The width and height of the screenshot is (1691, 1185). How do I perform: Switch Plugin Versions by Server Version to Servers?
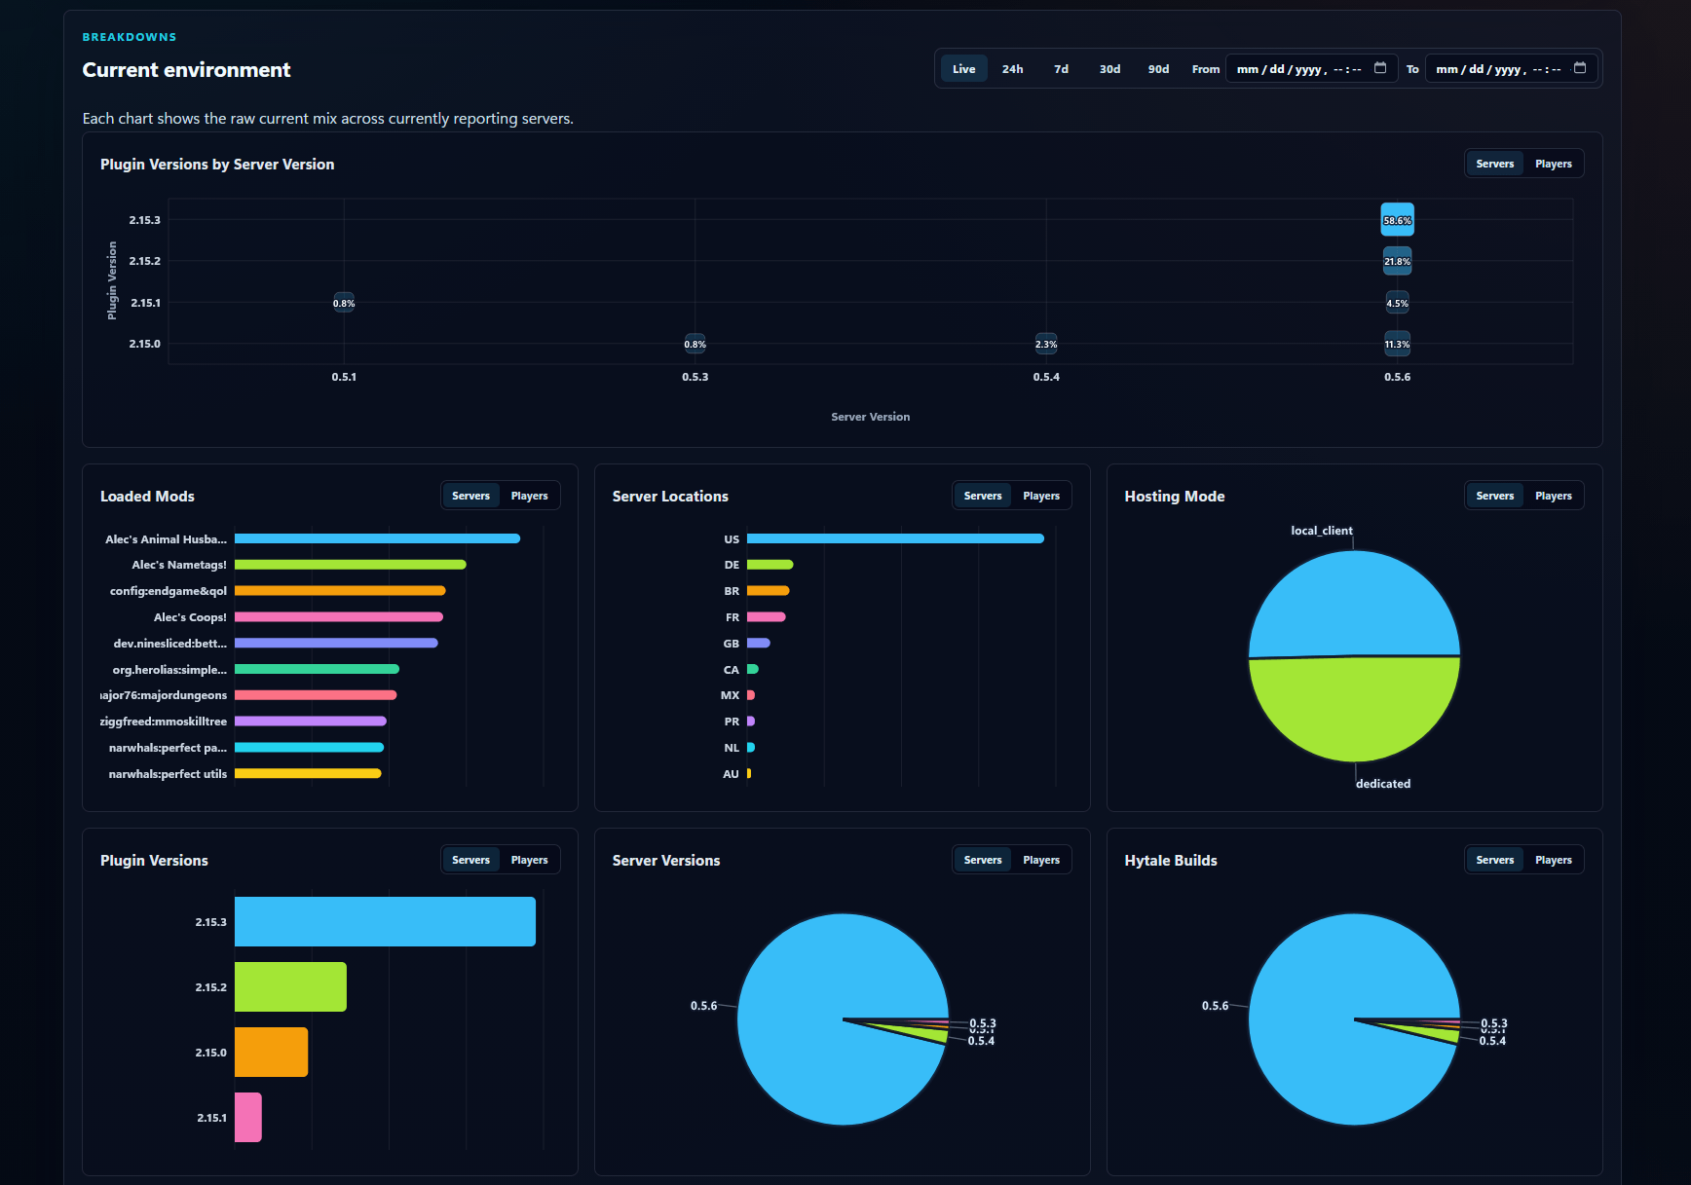(x=1494, y=164)
